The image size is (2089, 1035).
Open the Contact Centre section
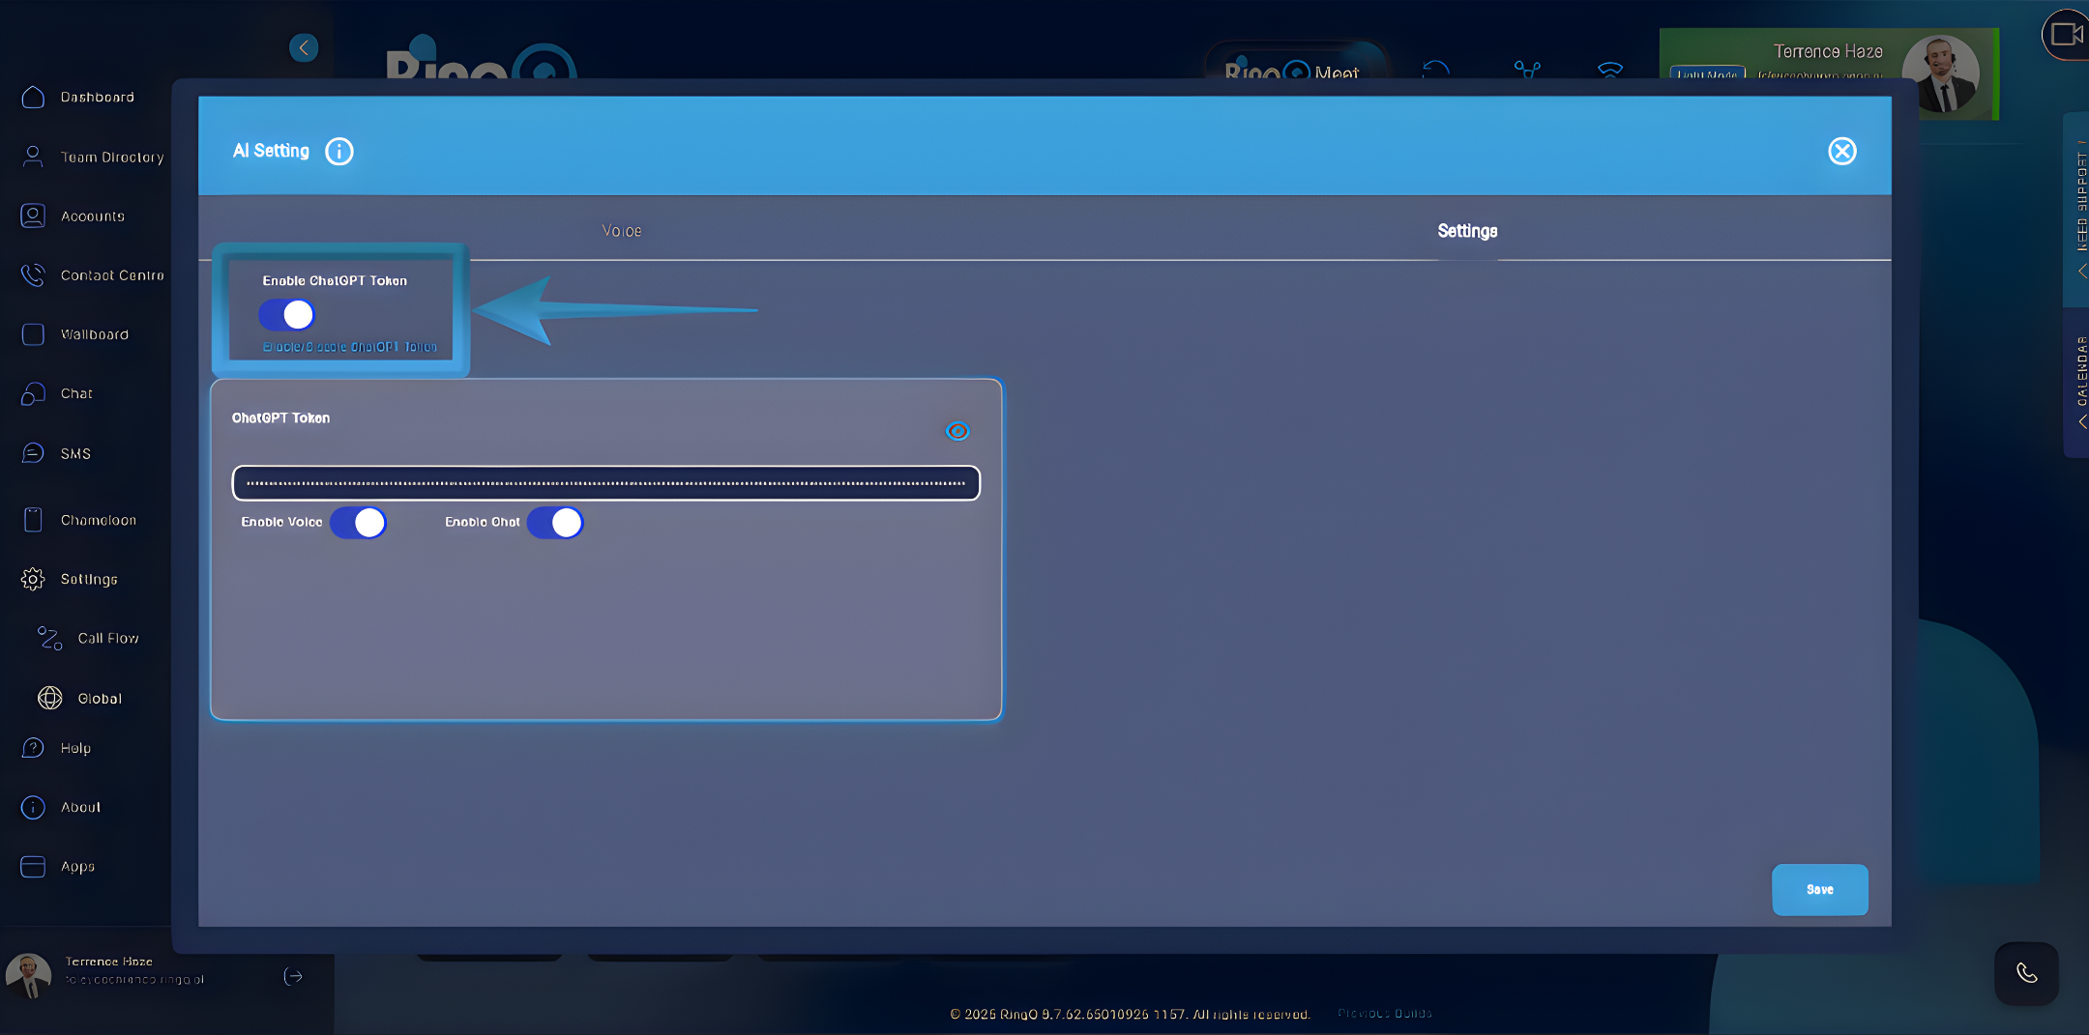111,275
